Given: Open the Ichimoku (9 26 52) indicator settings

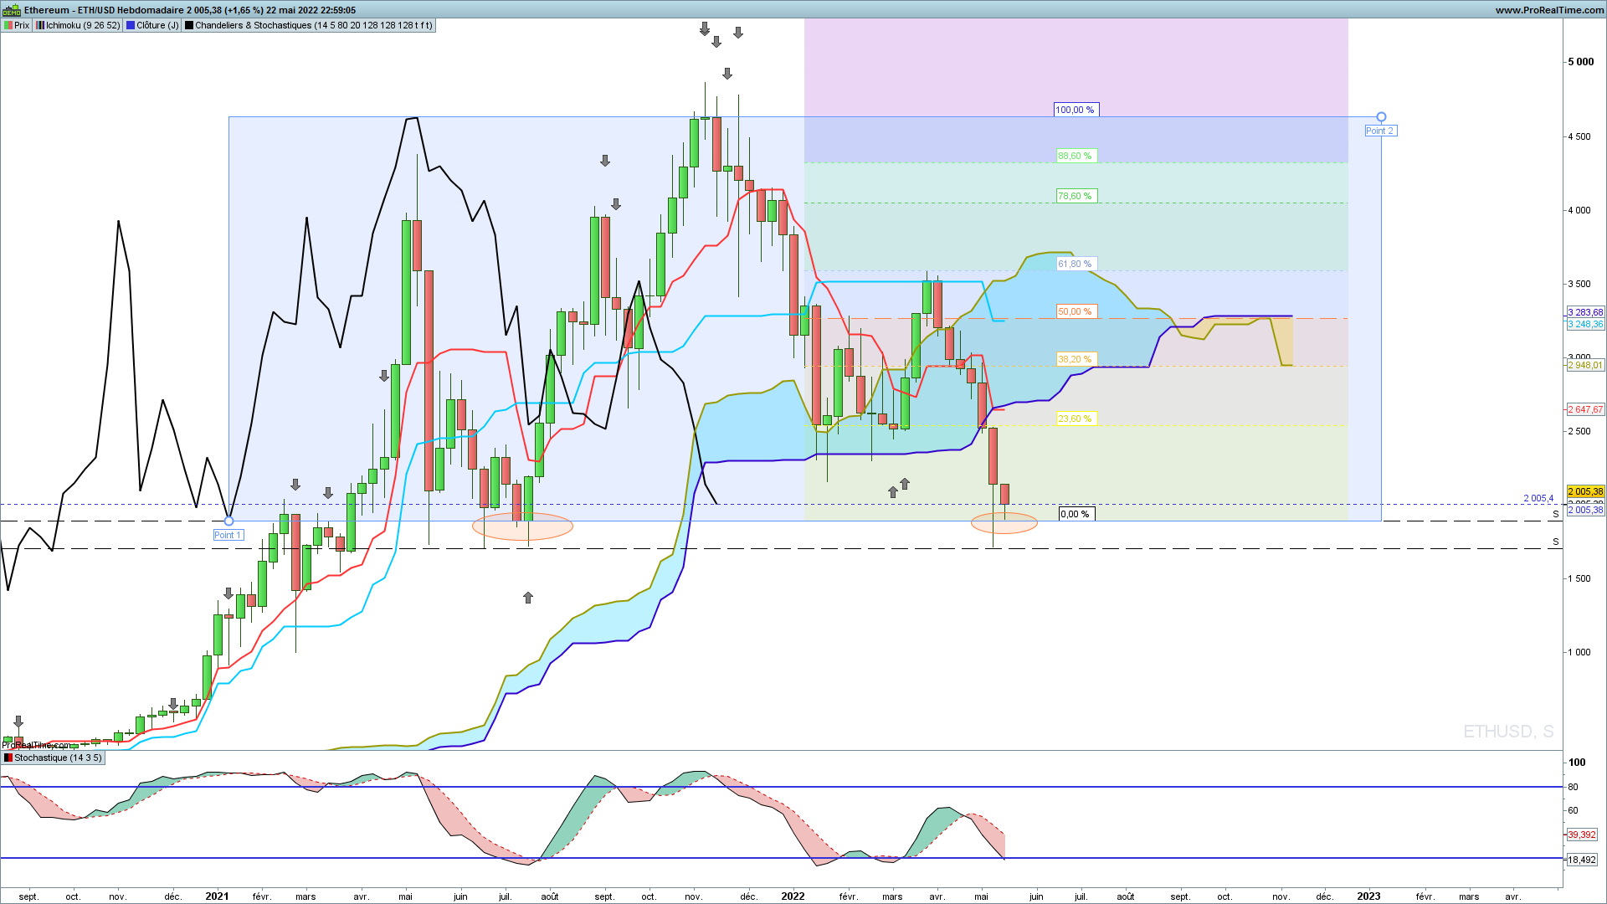Looking at the screenshot, I should [78, 25].
